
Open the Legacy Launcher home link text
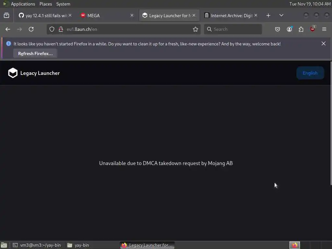point(40,73)
